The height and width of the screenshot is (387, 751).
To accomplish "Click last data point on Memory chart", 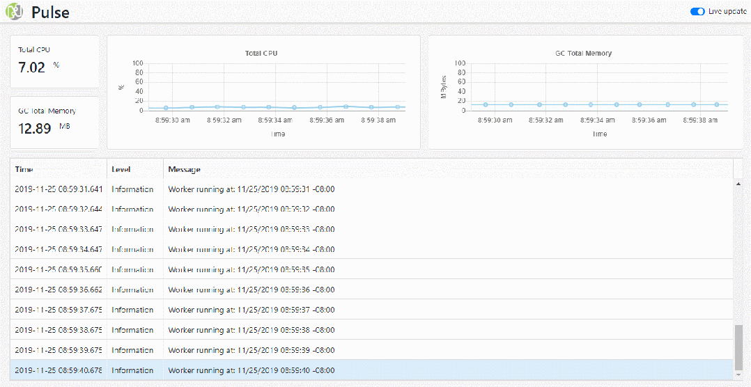I will 716,104.
